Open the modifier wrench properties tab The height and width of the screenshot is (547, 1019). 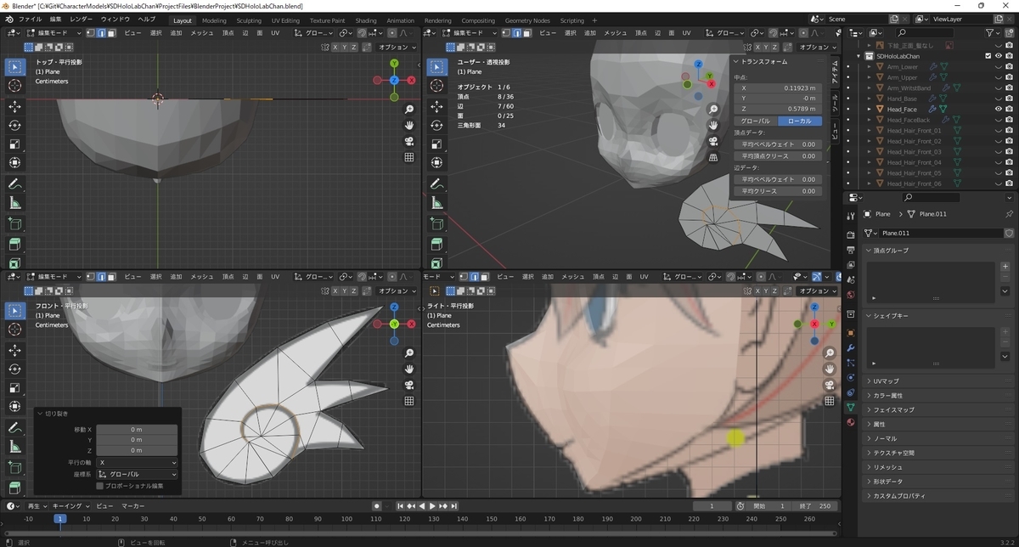(x=851, y=348)
